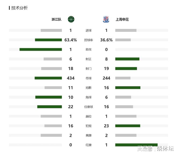Click the Zhejiang team green circular logo

click(71, 19)
